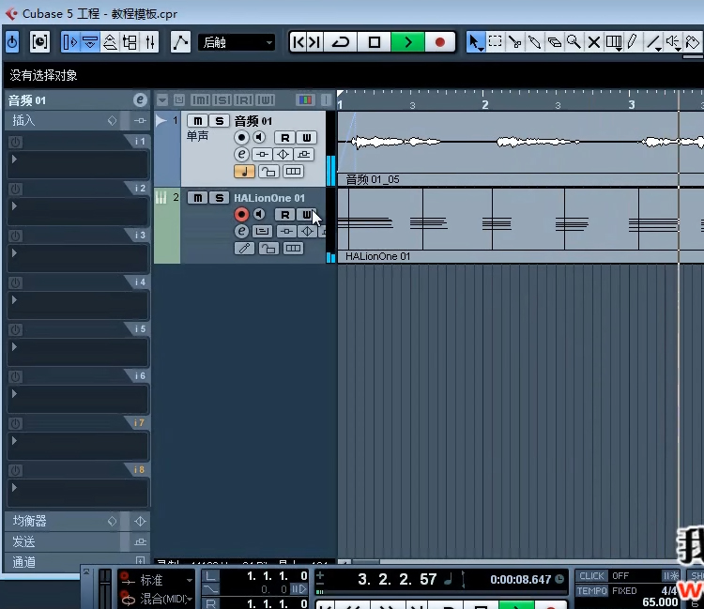
Task: Select the Zoom magnifier tool
Action: (x=574, y=42)
